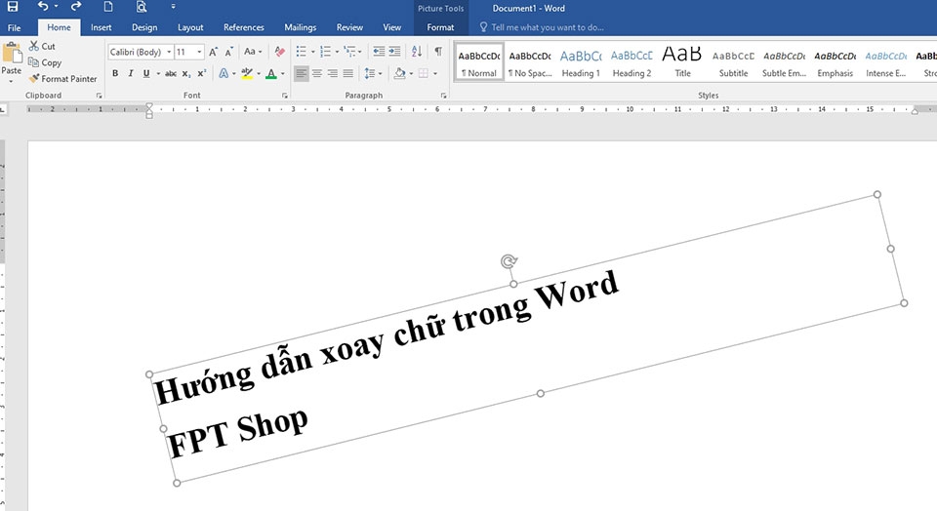Customize Quick Access Toolbar dropdown

(174, 7)
